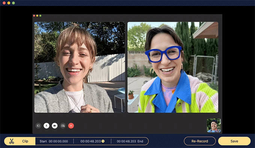Select the blue-glasses caller's video tile
The width and height of the screenshot is (255, 148).
click(x=173, y=67)
